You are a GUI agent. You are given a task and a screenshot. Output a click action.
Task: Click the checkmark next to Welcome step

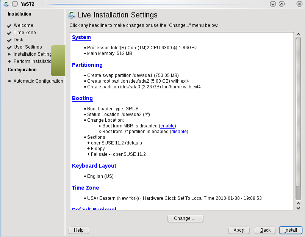9,26
